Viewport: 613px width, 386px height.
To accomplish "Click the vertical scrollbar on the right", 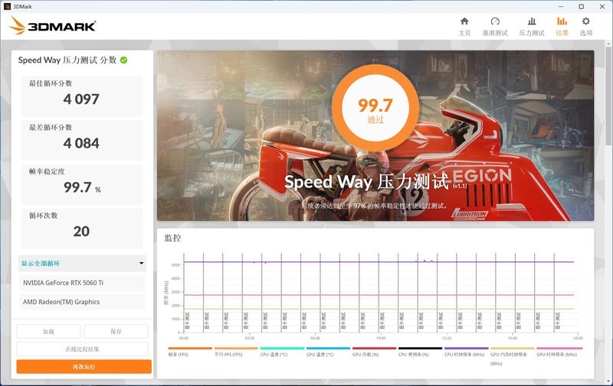I will click(609, 98).
